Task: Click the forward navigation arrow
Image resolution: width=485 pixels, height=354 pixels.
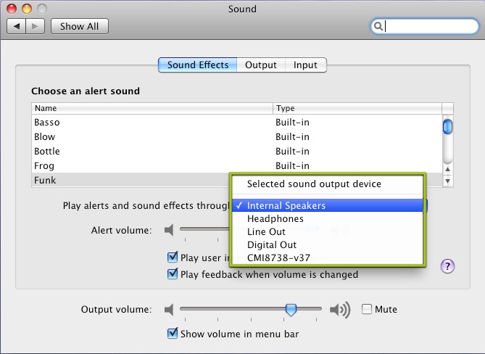Action: tap(36, 26)
